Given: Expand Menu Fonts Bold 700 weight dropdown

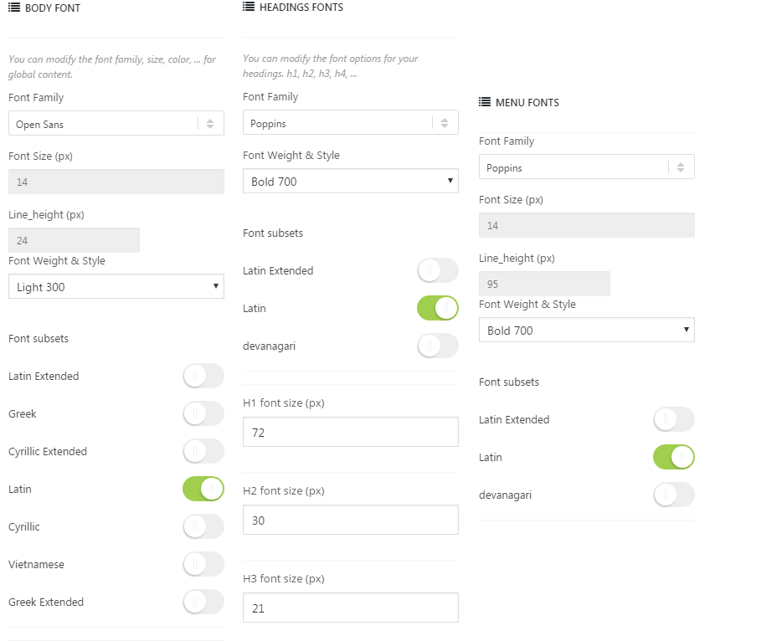Looking at the screenshot, I should click(x=586, y=331).
